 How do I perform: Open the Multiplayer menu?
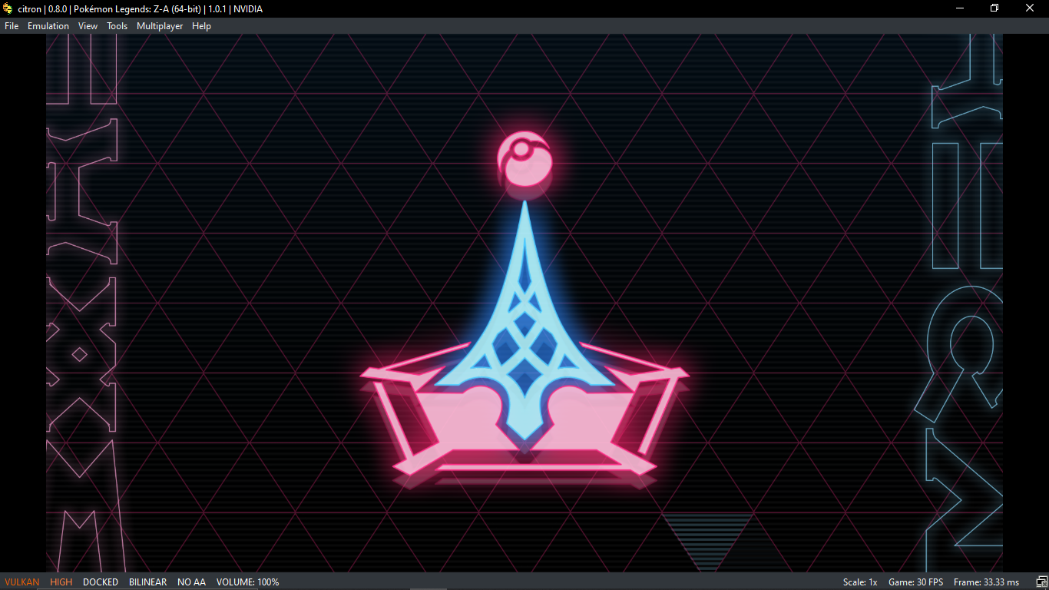160,26
